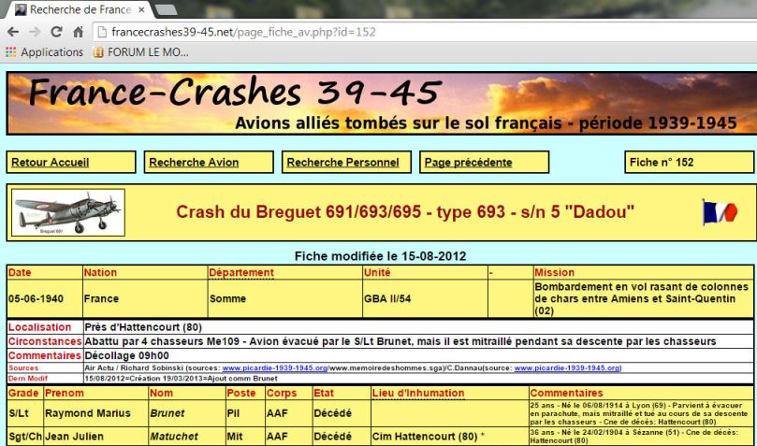Open Recherche Personnel page

[342, 163]
